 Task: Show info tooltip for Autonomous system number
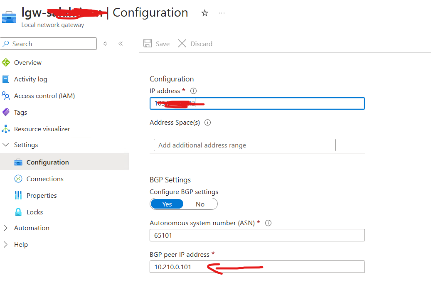point(268,223)
